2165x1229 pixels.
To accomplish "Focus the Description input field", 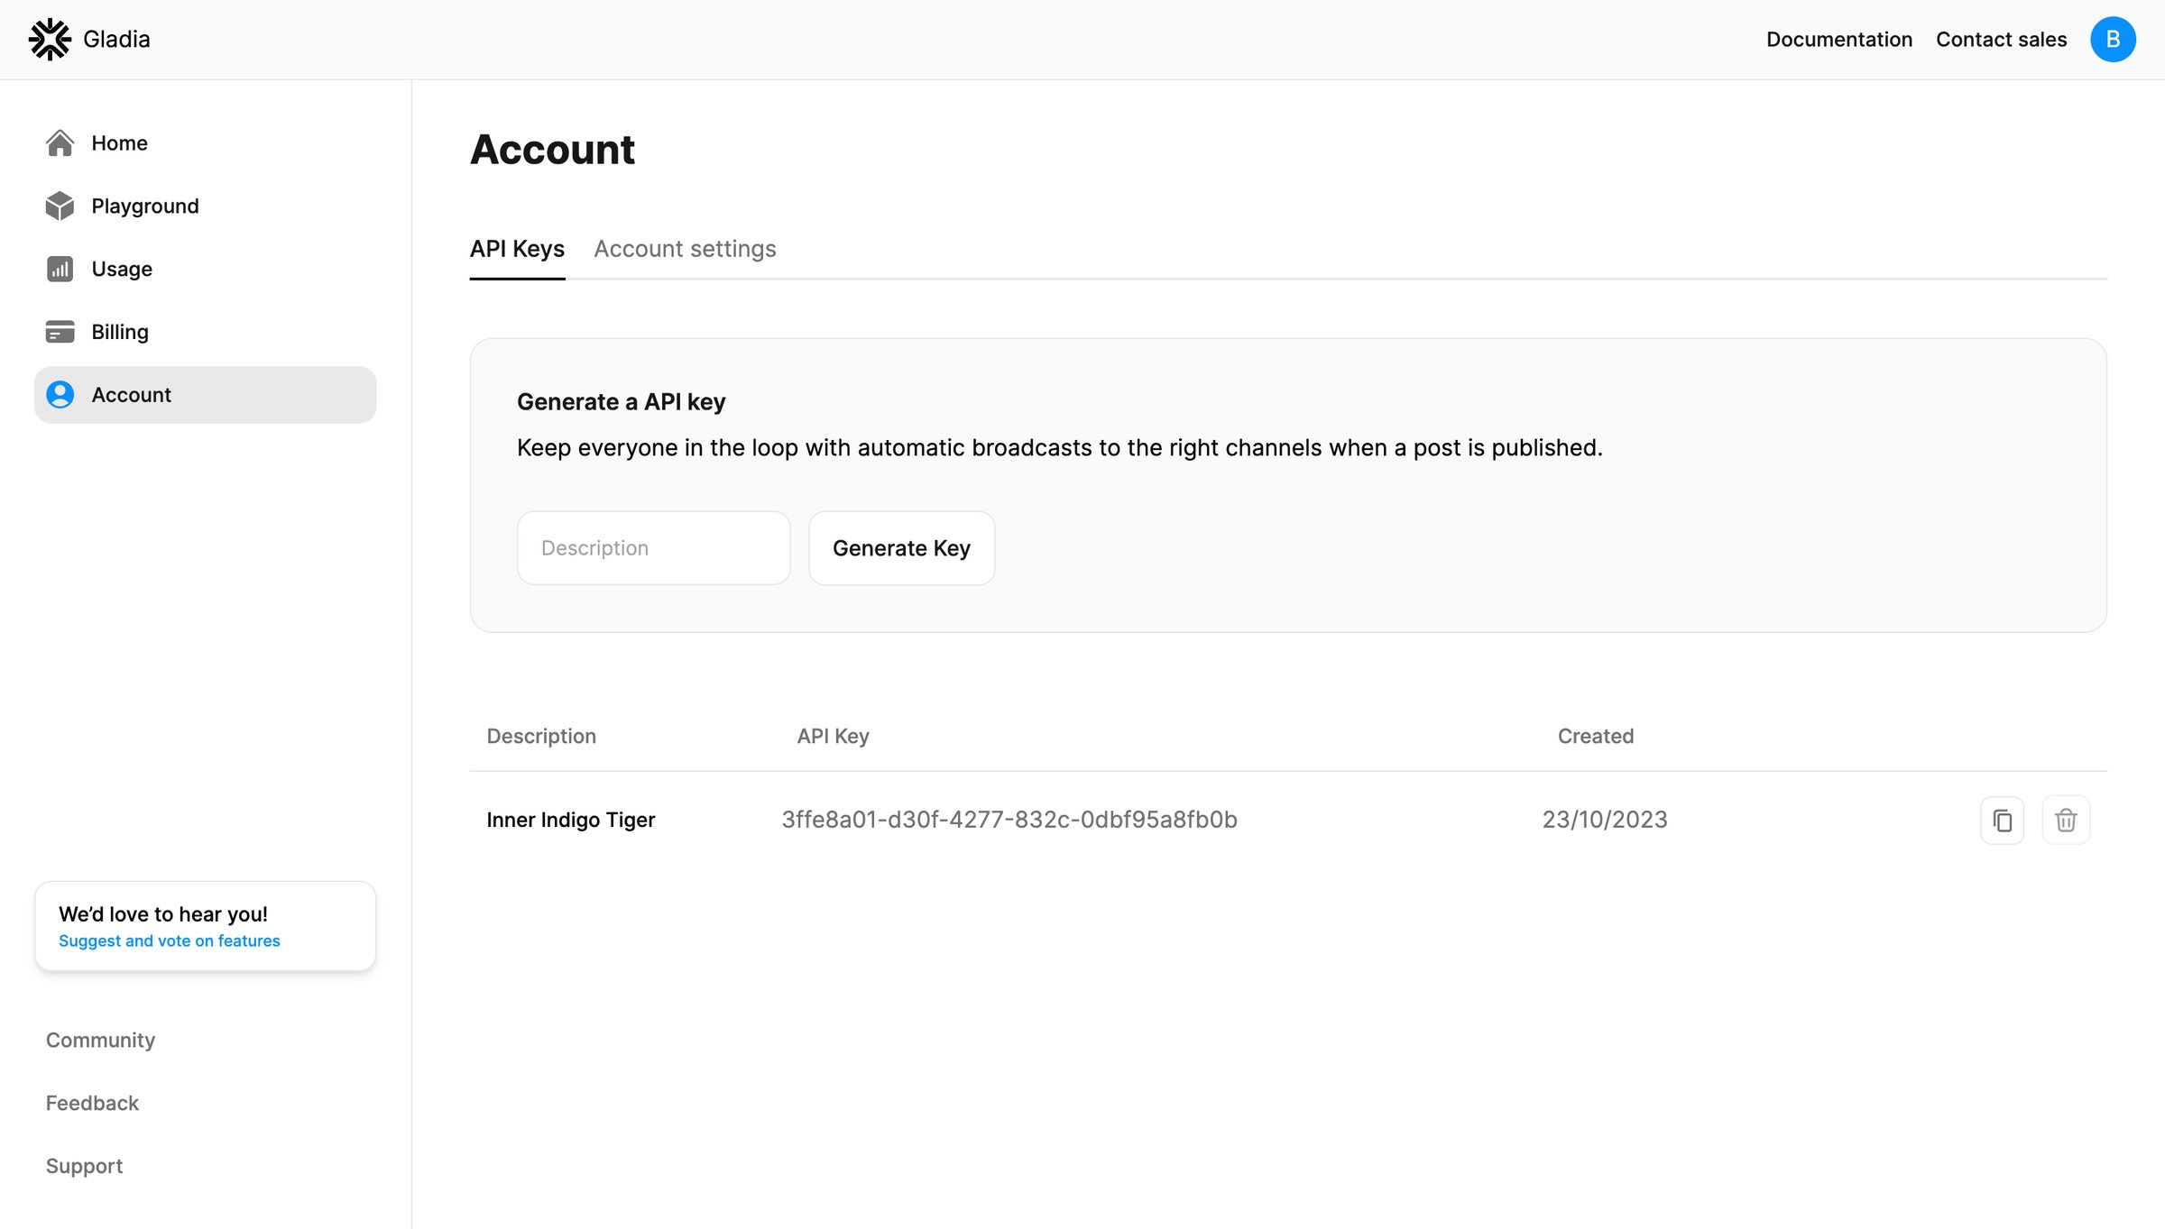I will pyautogui.click(x=653, y=548).
